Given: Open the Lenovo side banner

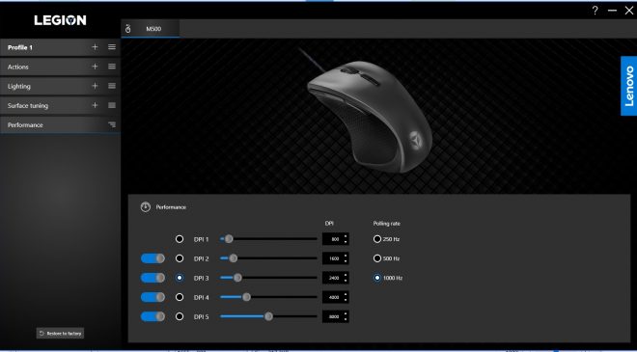Looking at the screenshot, I should pos(629,86).
